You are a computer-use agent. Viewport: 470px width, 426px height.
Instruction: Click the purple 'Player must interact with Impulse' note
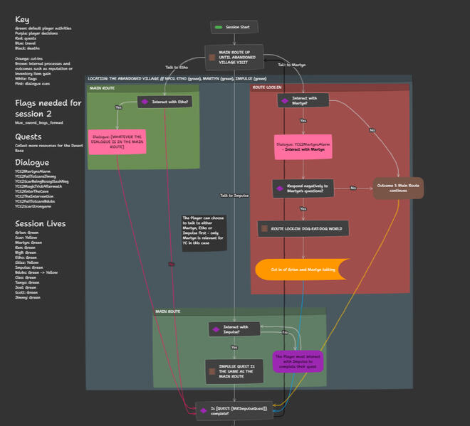298,361
